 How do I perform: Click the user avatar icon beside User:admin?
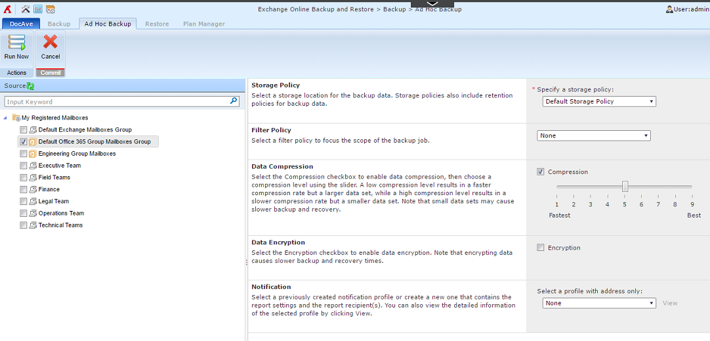(669, 9)
